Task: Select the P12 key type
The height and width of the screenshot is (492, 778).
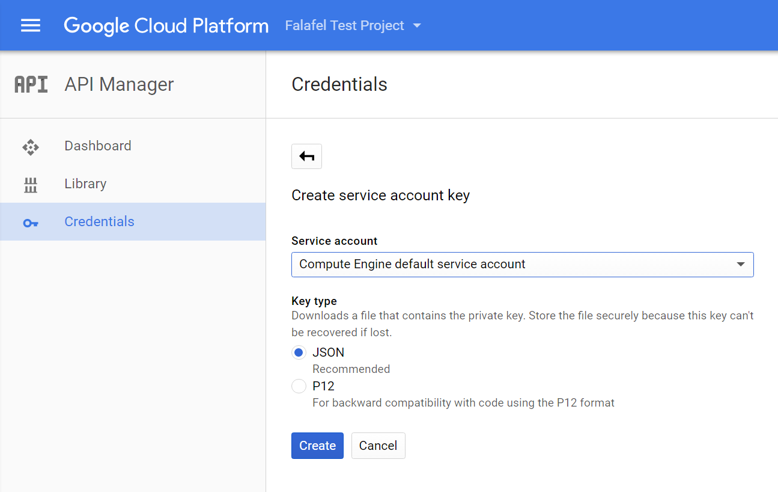Action: point(299,386)
